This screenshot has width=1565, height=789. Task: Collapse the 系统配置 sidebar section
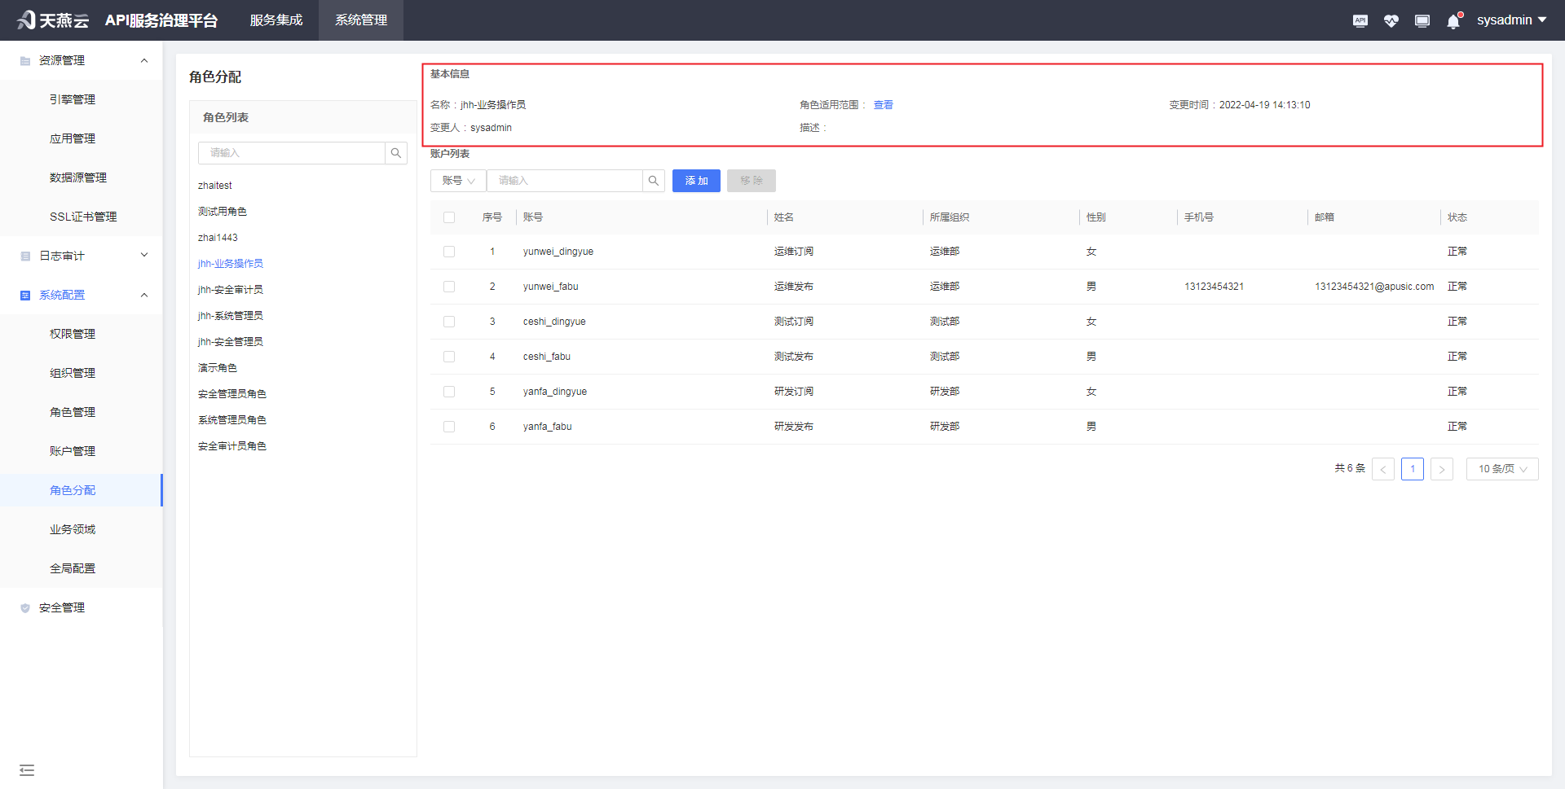pos(144,294)
